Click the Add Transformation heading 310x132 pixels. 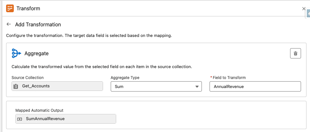pos(38,24)
